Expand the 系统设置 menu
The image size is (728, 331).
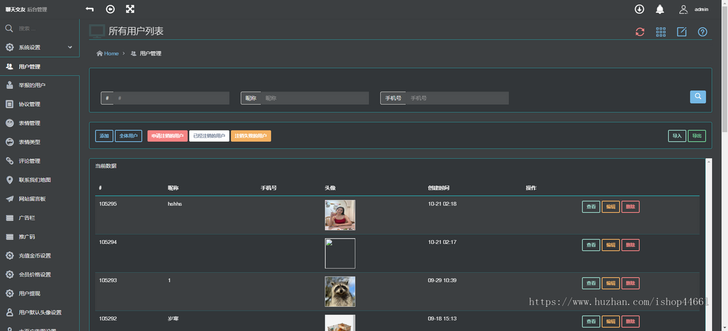coord(39,47)
